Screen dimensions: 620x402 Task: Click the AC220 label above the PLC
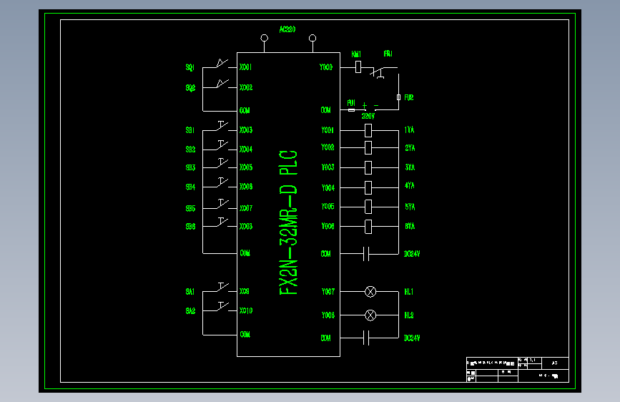(x=287, y=29)
